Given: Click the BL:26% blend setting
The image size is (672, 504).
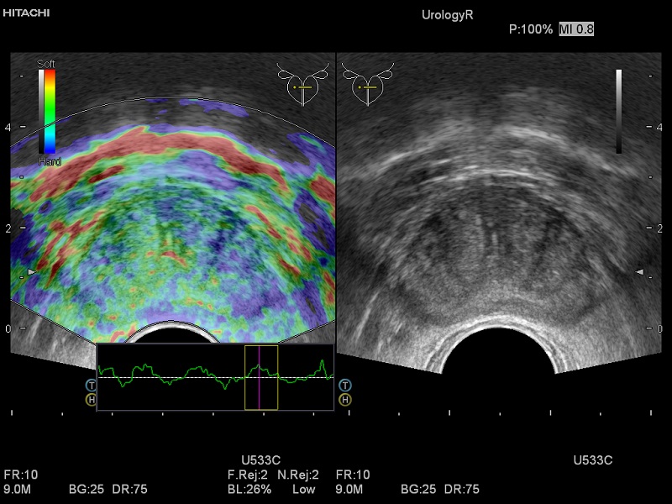Looking at the screenshot, I should coord(249,489).
